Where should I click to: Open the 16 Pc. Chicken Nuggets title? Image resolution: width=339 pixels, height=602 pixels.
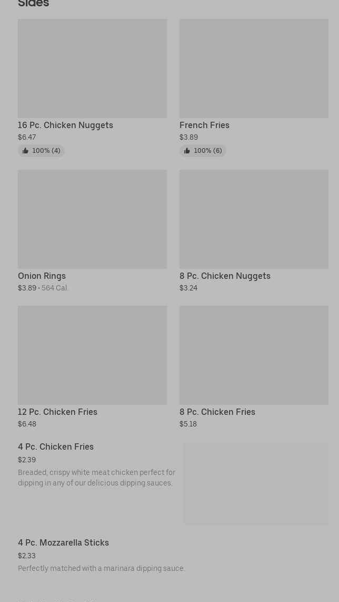click(x=65, y=125)
